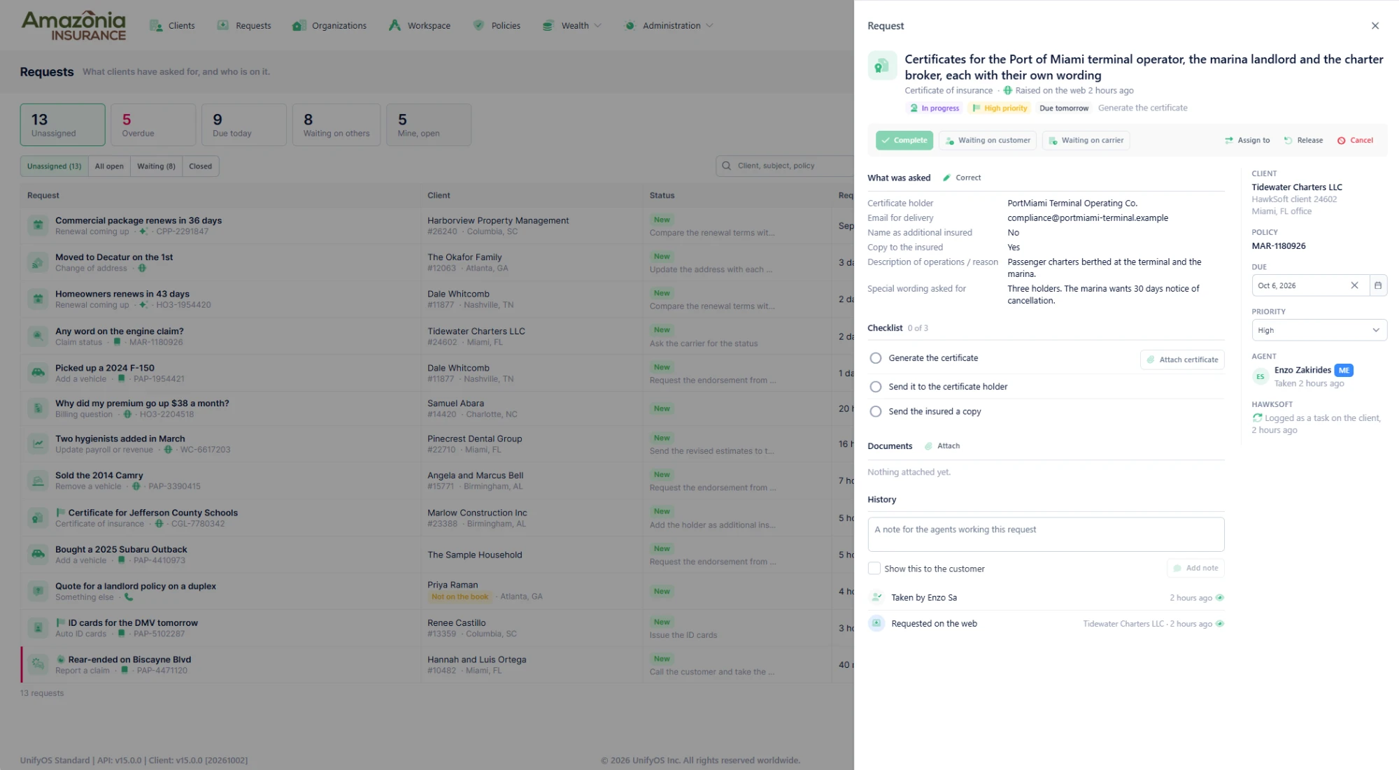Viewport: 1399px width, 770px height.
Task: Switch to the Closed tab
Action: tap(200, 166)
